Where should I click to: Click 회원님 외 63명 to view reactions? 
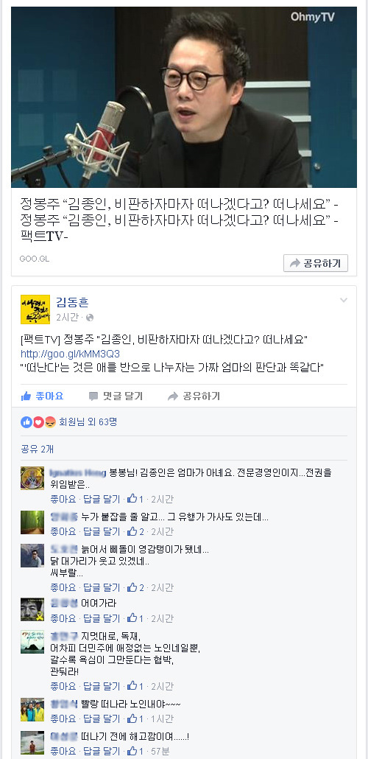coord(88,422)
